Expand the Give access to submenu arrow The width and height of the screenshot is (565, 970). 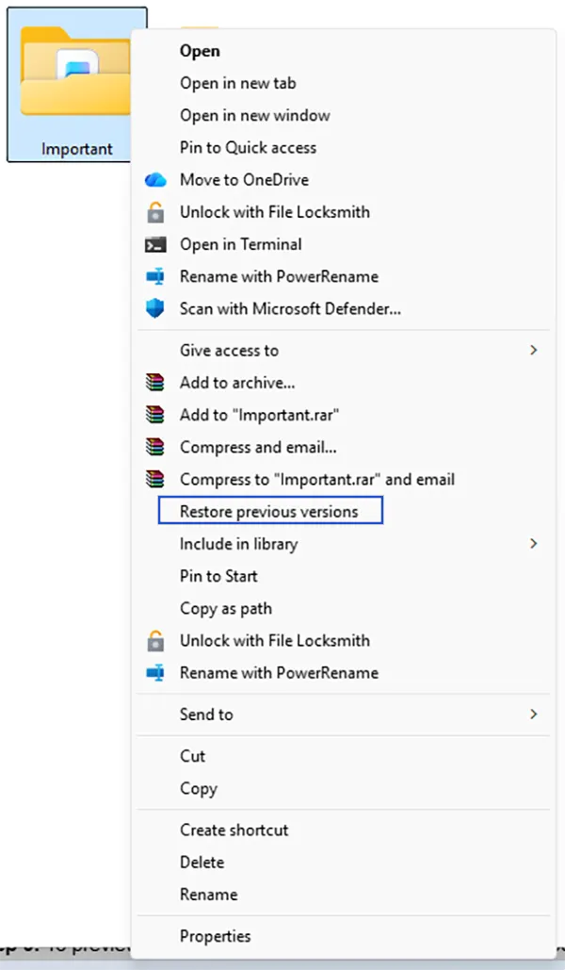click(x=534, y=350)
